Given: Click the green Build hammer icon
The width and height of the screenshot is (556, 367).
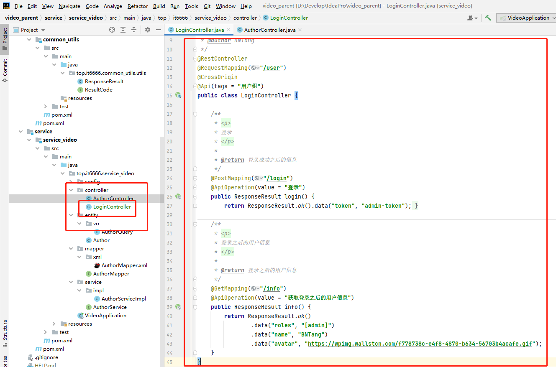Looking at the screenshot, I should 488,18.
